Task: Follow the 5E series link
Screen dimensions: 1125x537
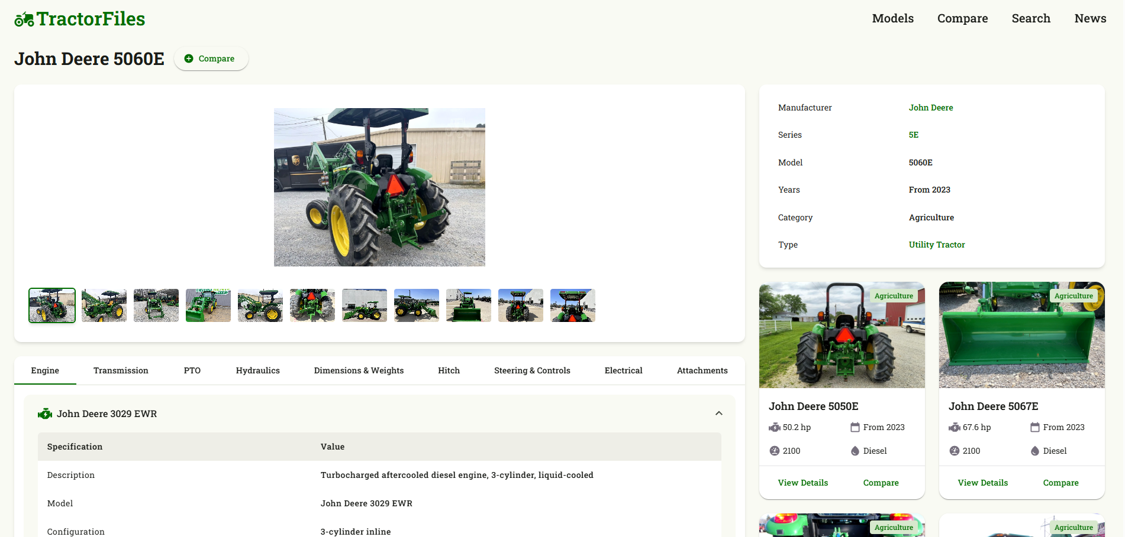Action: pyautogui.click(x=913, y=135)
